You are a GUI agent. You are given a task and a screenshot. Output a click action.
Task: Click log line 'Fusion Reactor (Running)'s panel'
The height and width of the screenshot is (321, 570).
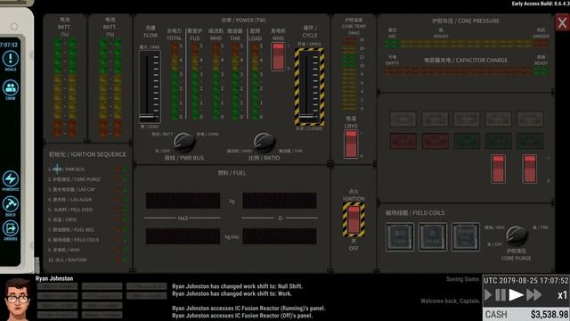coord(248,309)
